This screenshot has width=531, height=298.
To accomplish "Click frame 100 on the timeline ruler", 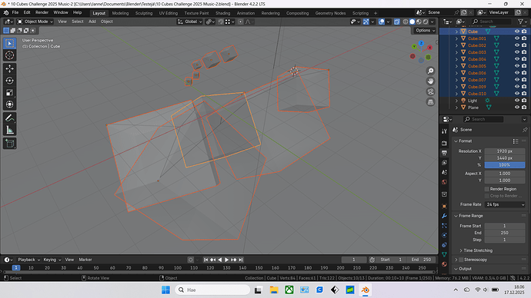I will (178, 268).
